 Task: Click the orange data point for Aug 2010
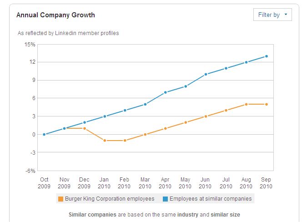click(x=247, y=104)
